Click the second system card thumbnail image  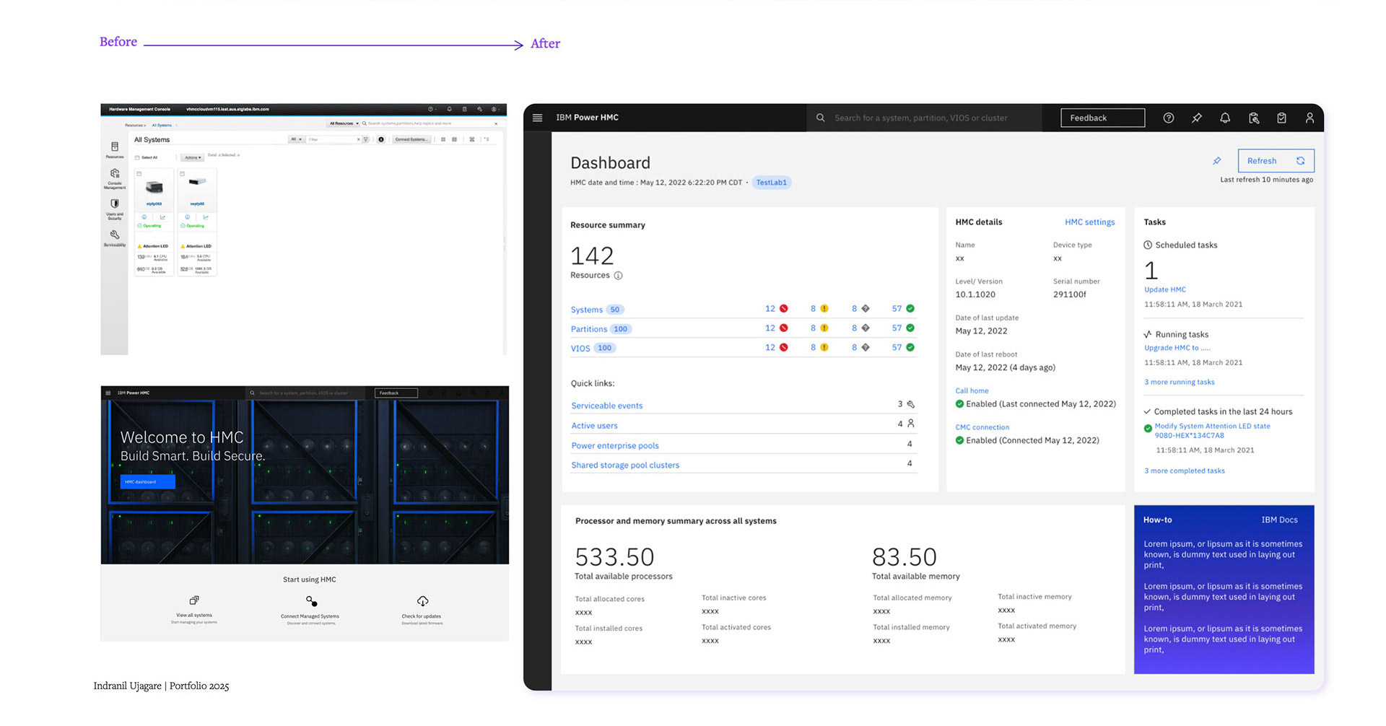[197, 182]
